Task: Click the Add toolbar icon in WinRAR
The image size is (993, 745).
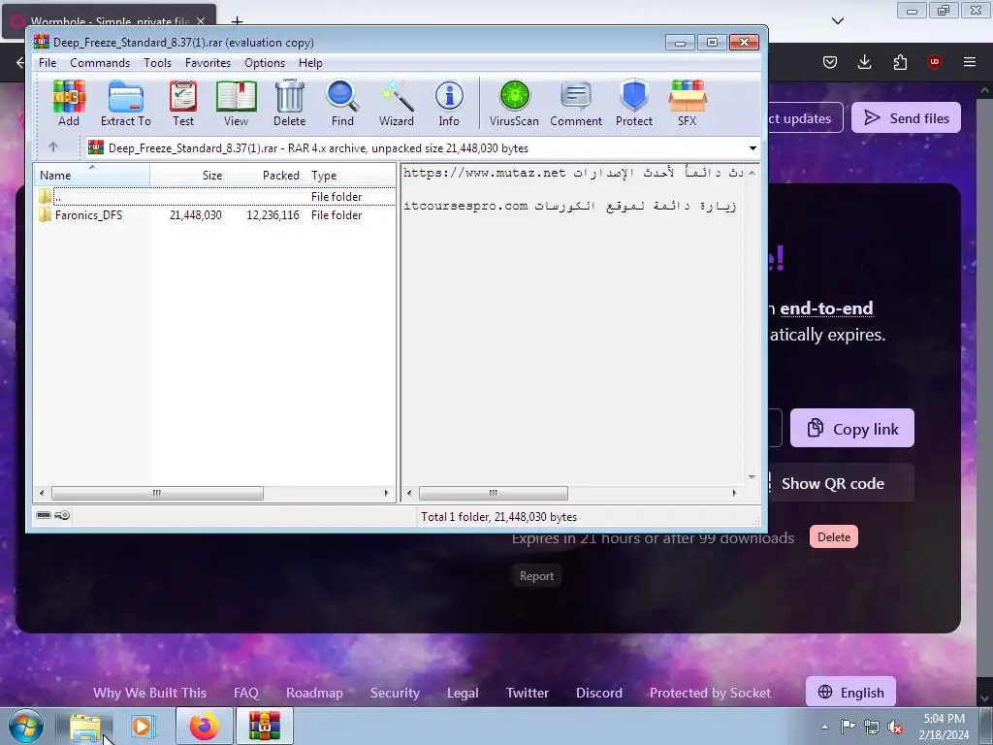Action: coord(69,103)
